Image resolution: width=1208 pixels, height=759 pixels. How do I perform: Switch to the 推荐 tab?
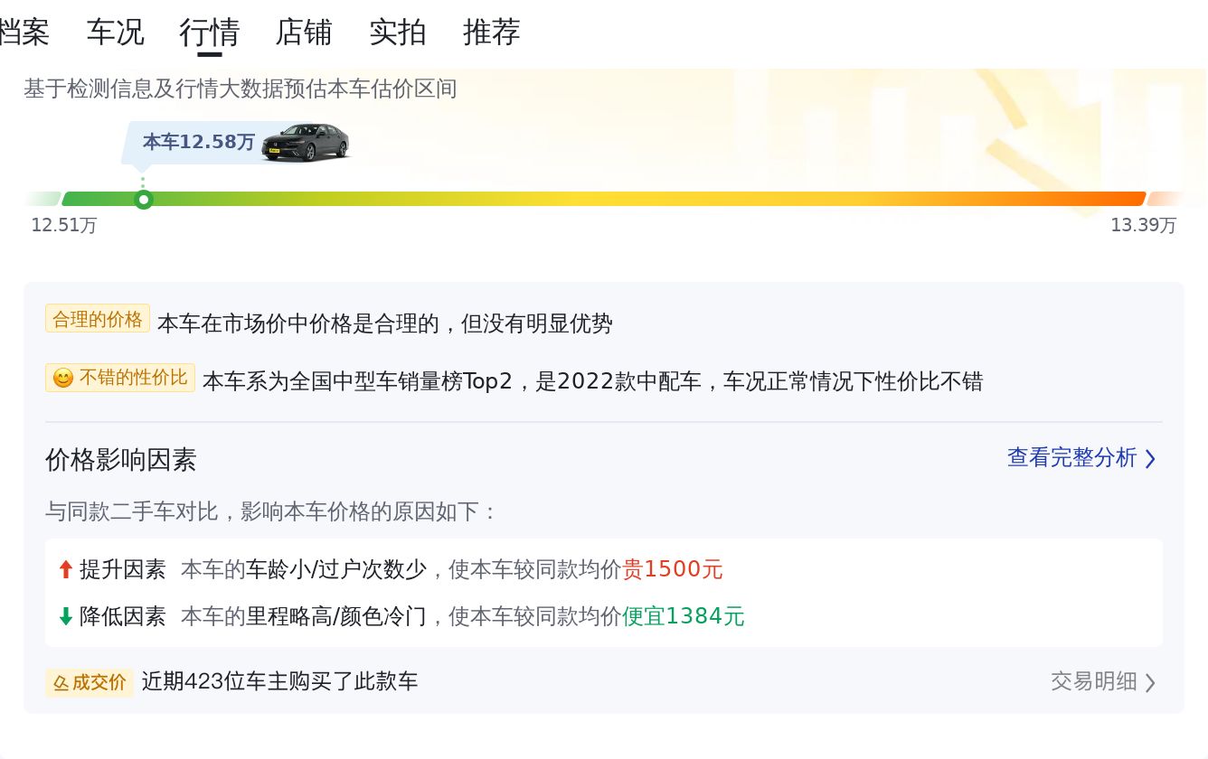(491, 33)
